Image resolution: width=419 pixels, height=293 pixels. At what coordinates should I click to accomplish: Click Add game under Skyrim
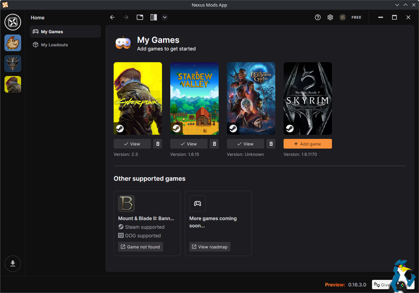pos(308,144)
